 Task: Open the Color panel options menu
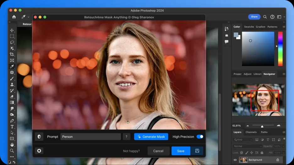pos(284,27)
